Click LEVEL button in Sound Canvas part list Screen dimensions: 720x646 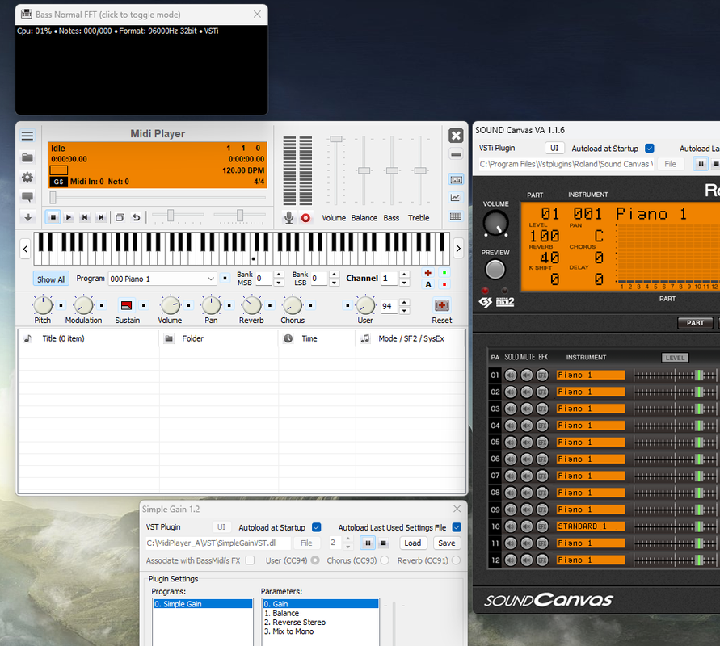675,358
